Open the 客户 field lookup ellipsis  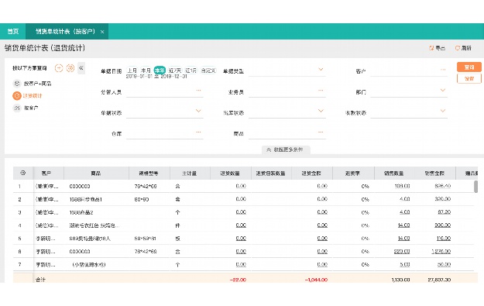pyautogui.click(x=443, y=70)
